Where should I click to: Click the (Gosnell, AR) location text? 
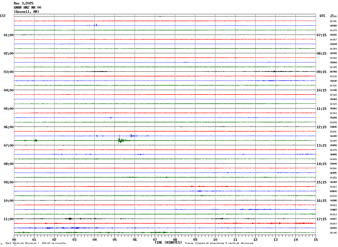point(27,12)
